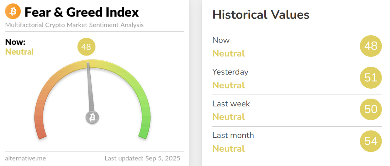Click the Multifactorial Crypto Market Sentiment subtitle
This screenshot has width=390, height=166.
tap(74, 25)
